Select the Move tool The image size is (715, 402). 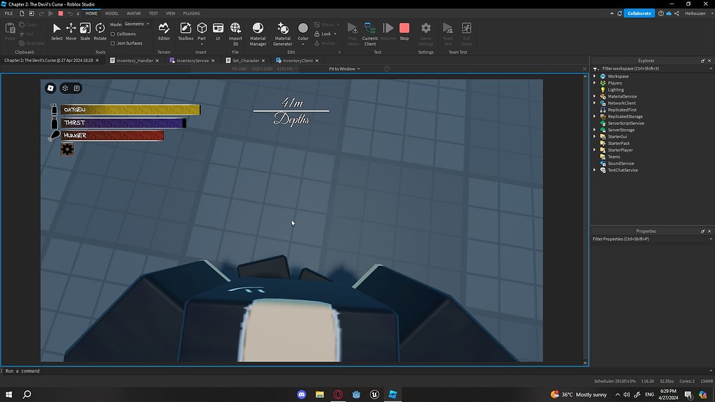(x=71, y=30)
